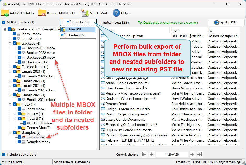246x165 pixels.
Task: Click the blue Help question mark icon
Action: (116, 13)
